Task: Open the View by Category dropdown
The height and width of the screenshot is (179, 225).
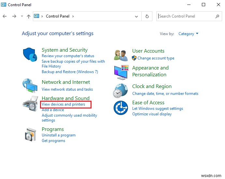Action: (x=188, y=34)
